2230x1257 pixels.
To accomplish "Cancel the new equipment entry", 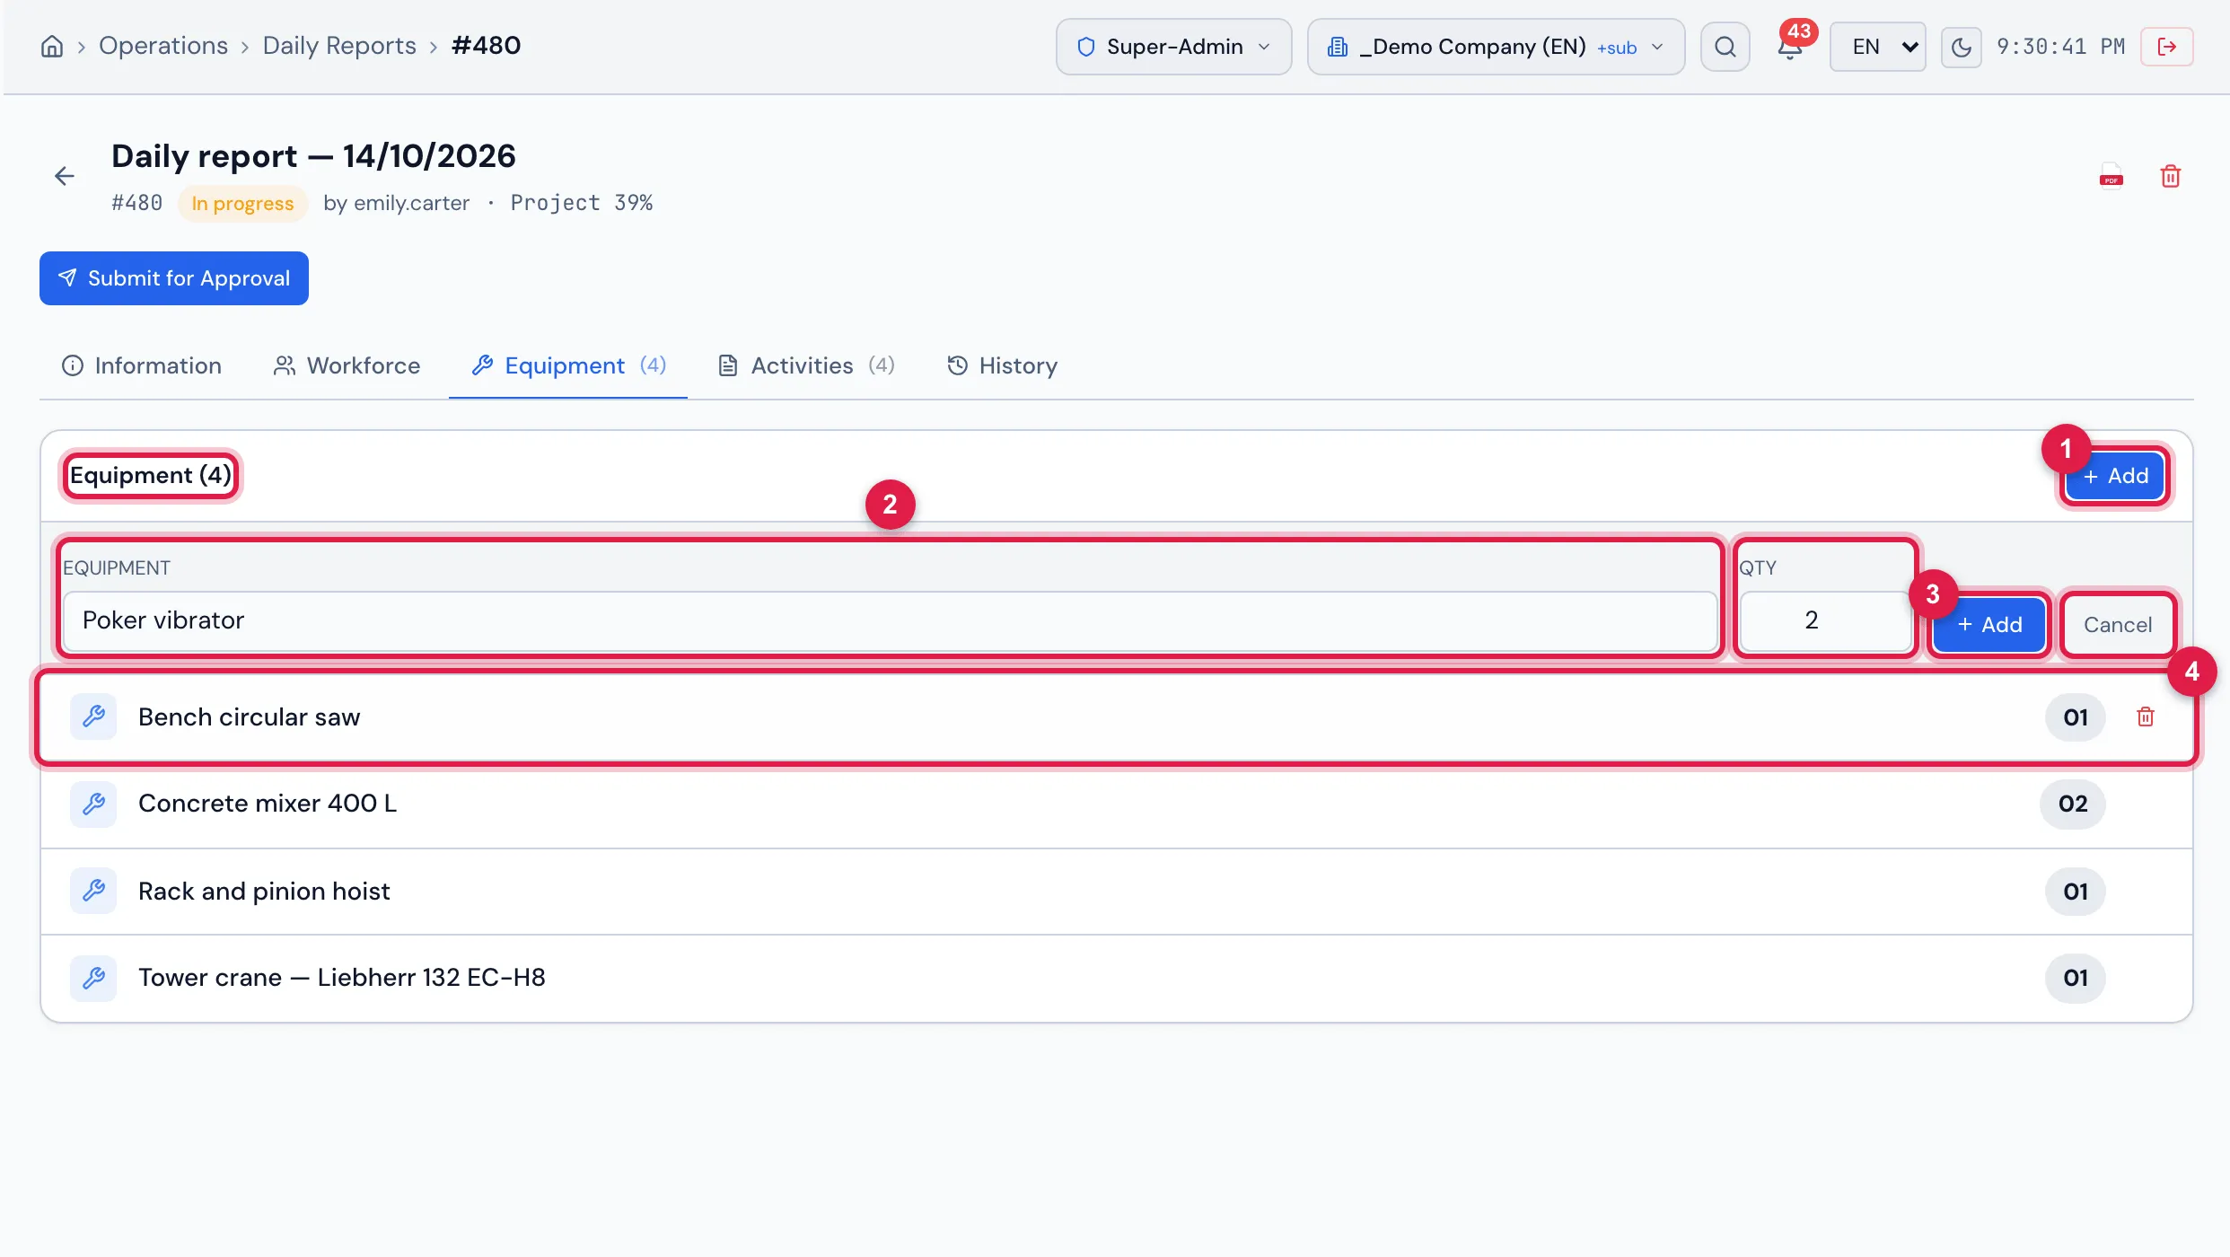I will (2118, 625).
